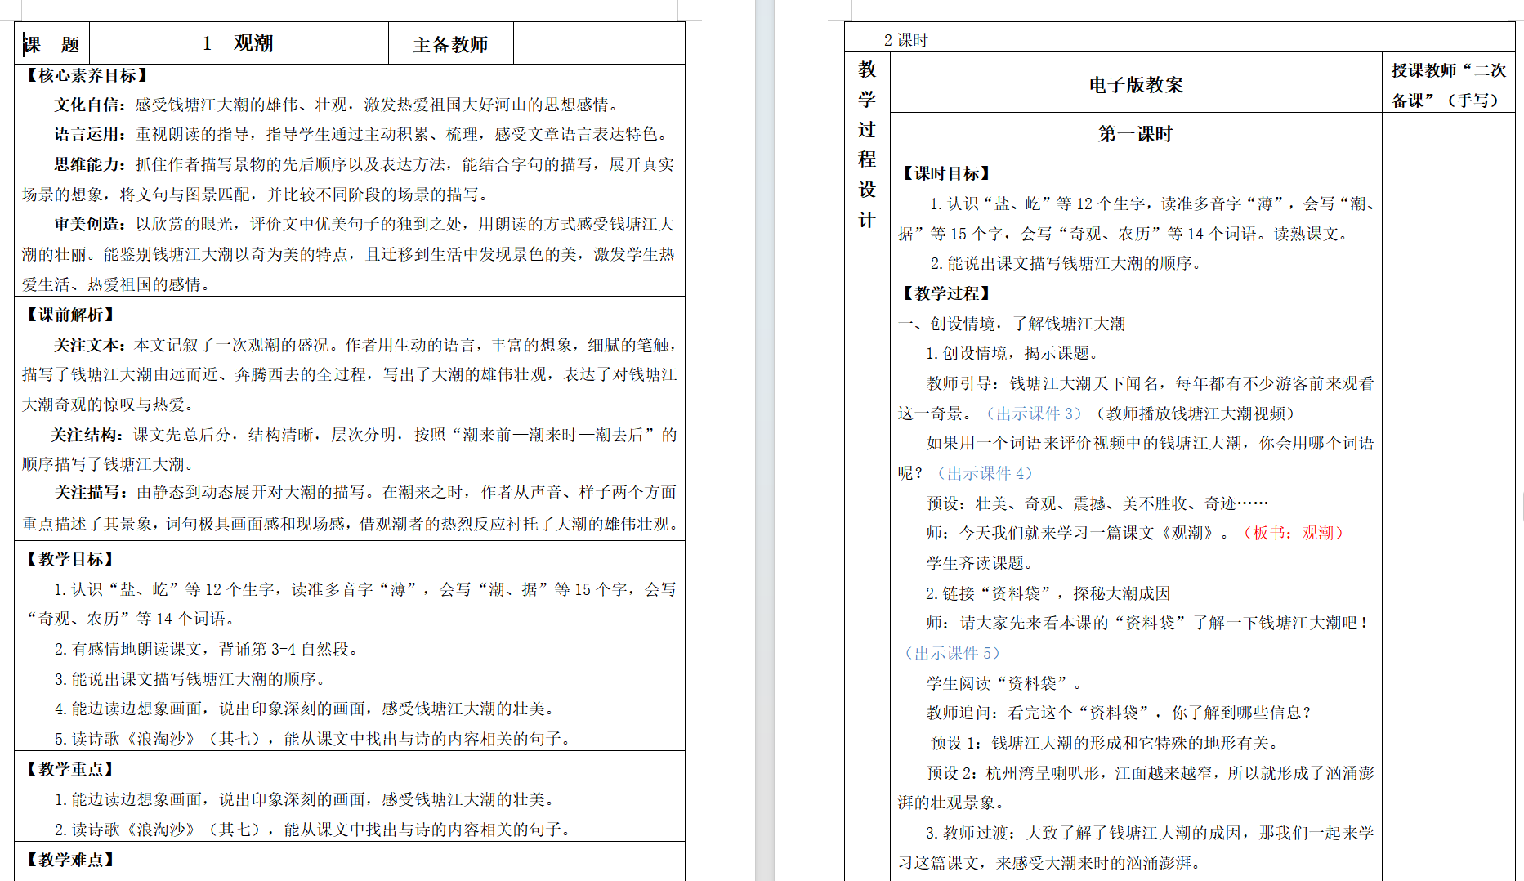Click the heading '【课时目标】'
This screenshot has width=1524, height=881.
(x=947, y=173)
